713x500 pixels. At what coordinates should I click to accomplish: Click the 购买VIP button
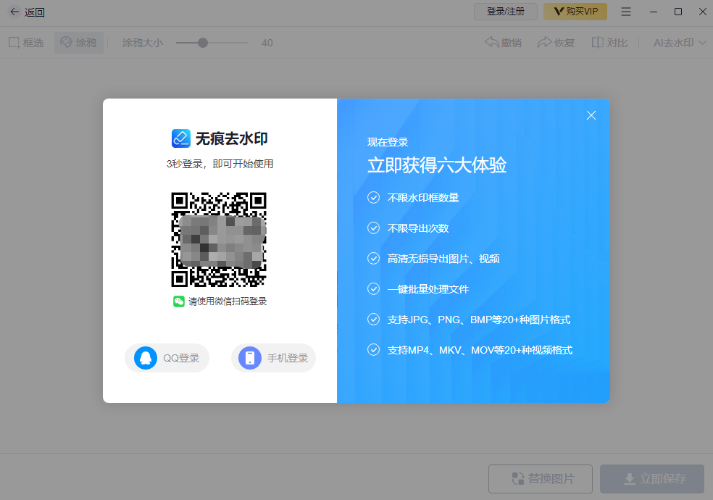pyautogui.click(x=575, y=12)
